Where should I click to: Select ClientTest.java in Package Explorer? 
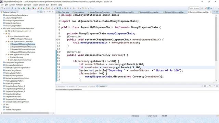pyautogui.click(x=17, y=57)
